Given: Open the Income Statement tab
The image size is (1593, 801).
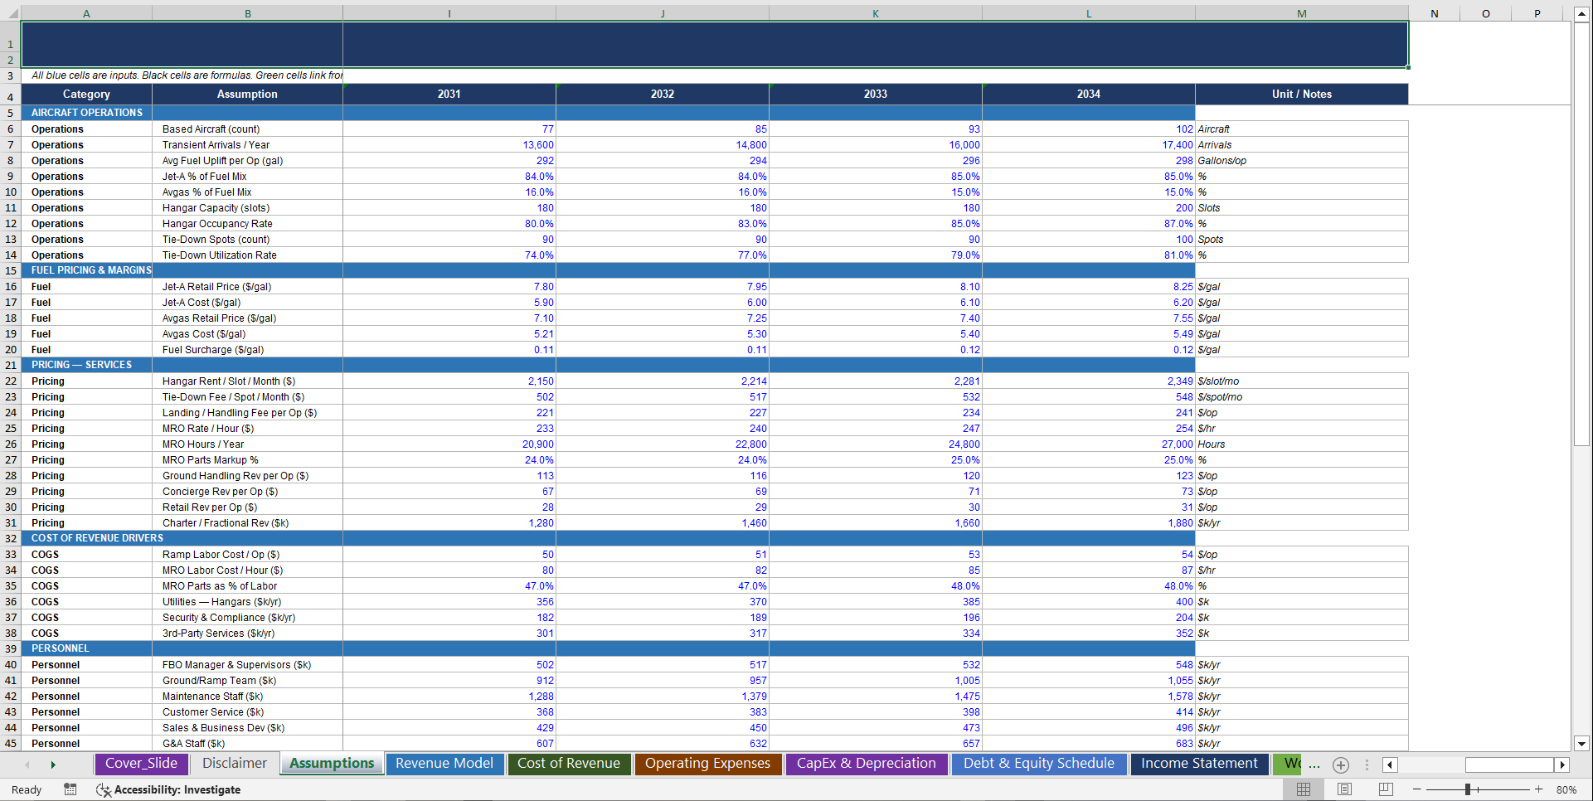Looking at the screenshot, I should pyautogui.click(x=1199, y=764).
